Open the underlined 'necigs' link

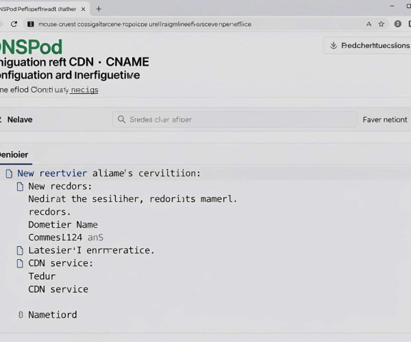point(84,90)
